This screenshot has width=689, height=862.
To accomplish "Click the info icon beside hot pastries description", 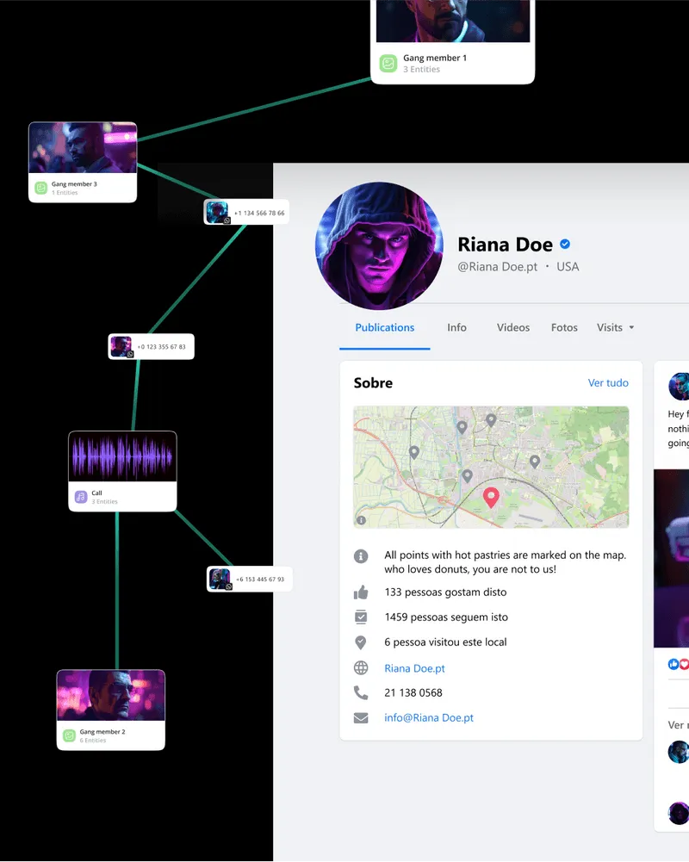I will coord(361,555).
